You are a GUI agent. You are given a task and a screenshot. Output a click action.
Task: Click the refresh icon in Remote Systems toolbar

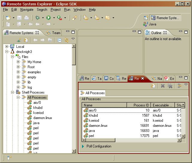[x=26, y=40]
